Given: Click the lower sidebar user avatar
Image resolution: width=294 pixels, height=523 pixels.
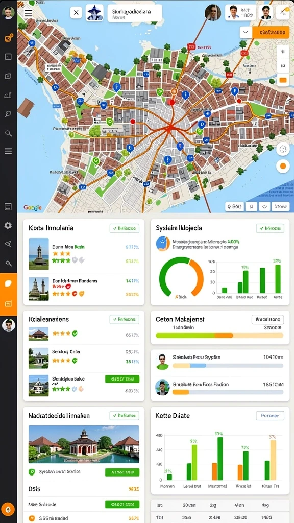Looking at the screenshot, I should (8, 325).
